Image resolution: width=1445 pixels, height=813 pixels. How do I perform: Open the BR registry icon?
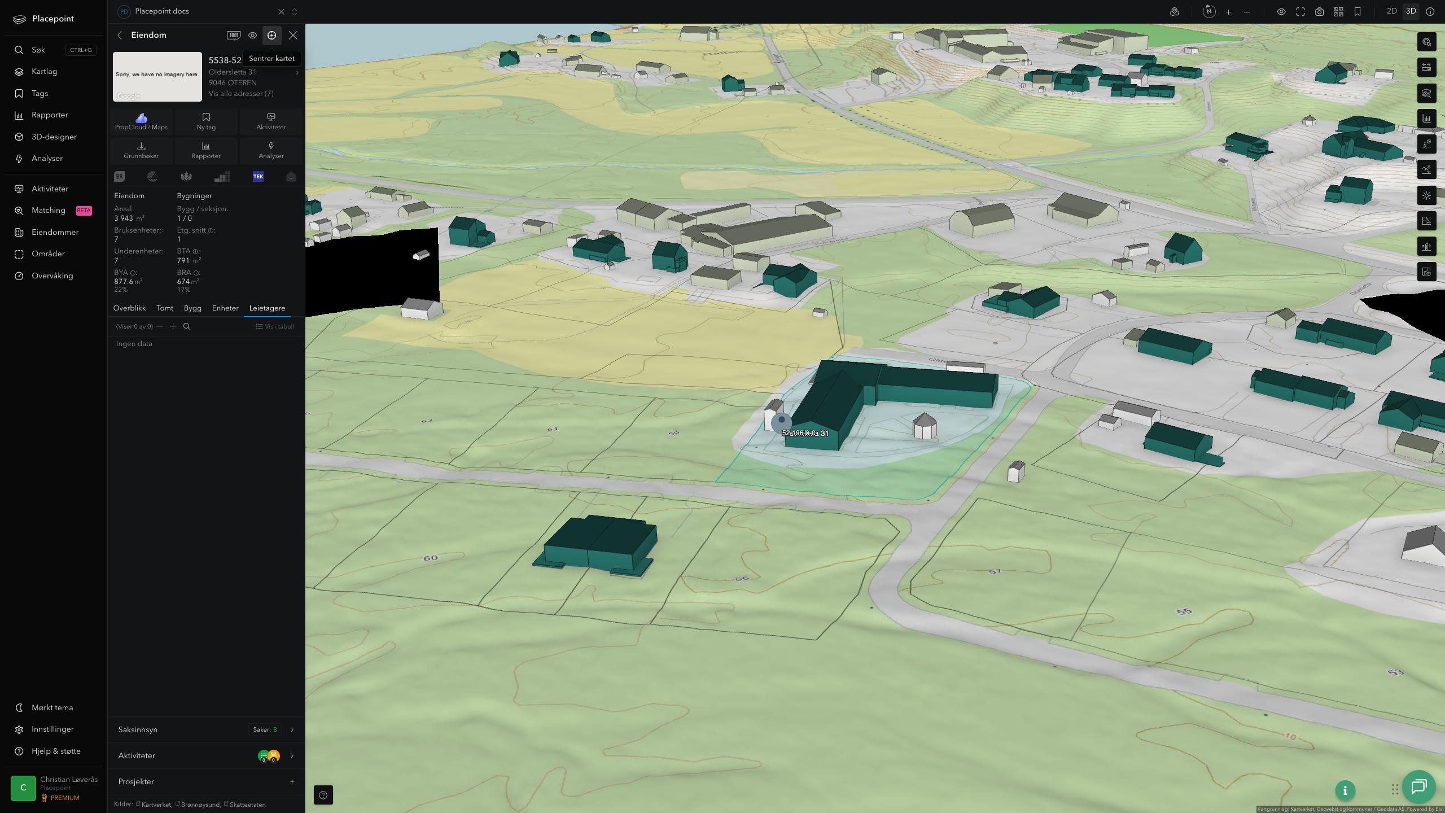coord(119,177)
